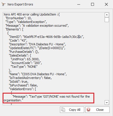The image size is (113, 116).
Task: Click the ItemID GUID value line
Action: click(x=46, y=37)
